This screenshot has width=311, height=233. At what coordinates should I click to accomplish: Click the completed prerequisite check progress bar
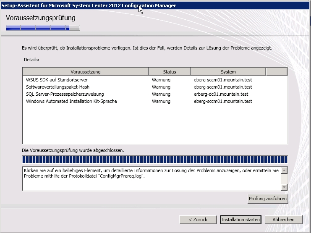[x=154, y=160]
